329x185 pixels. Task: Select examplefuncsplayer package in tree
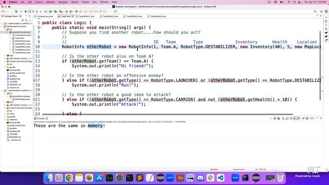21,32
